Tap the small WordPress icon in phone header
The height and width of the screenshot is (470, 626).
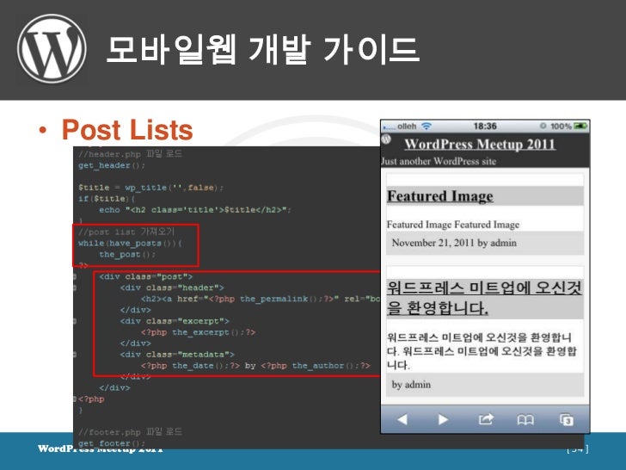tap(386, 139)
